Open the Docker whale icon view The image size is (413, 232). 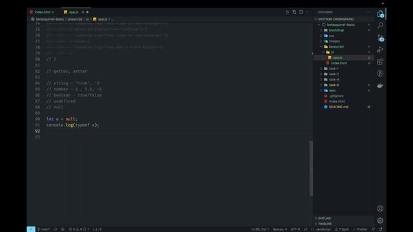(380, 86)
